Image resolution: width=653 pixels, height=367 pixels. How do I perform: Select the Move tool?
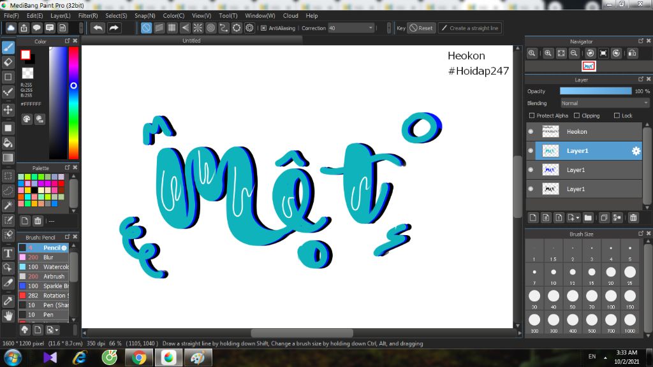8,110
